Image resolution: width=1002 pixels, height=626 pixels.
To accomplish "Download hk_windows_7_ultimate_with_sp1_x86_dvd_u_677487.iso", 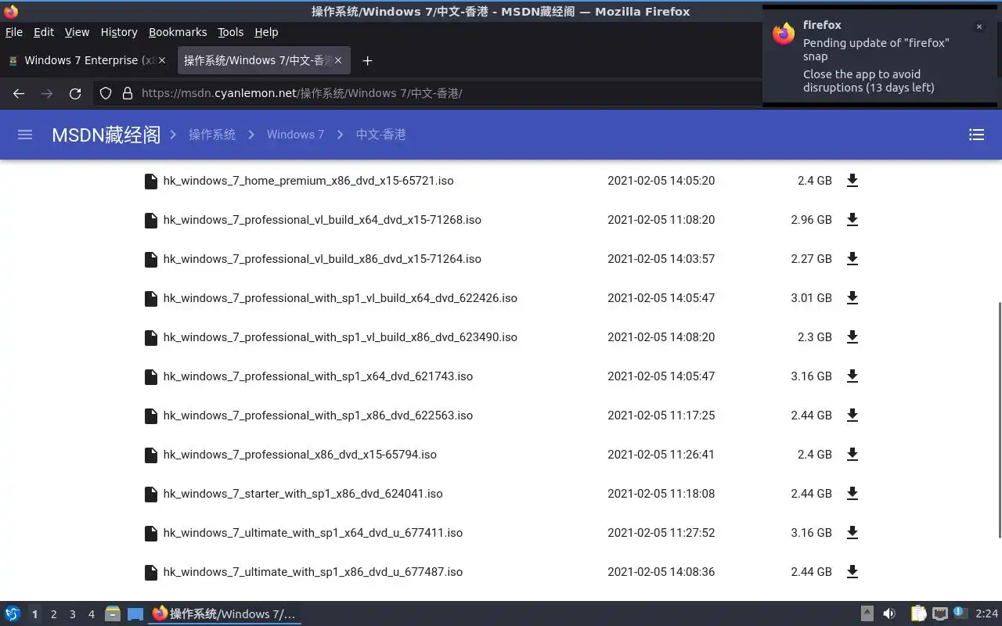I will click(852, 572).
